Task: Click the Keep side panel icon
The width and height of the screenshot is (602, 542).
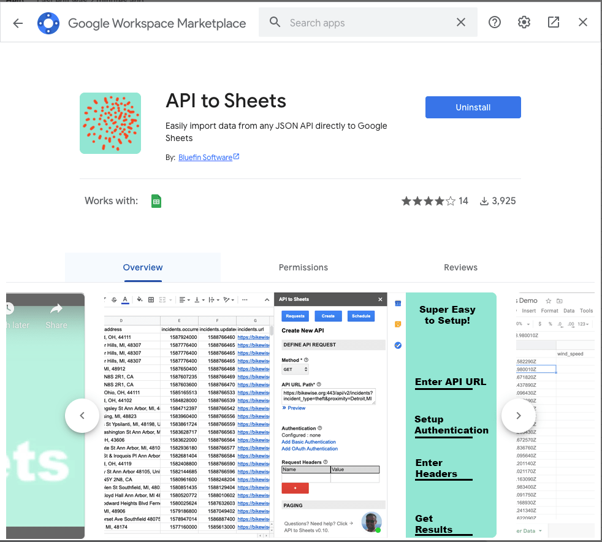Action: (398, 324)
